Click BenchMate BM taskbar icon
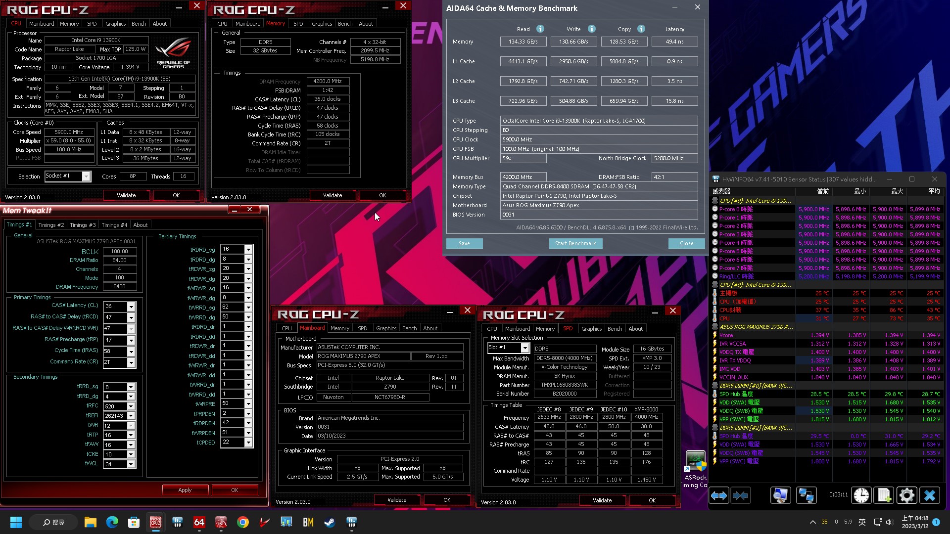Image resolution: width=950 pixels, height=534 pixels. coord(308,522)
